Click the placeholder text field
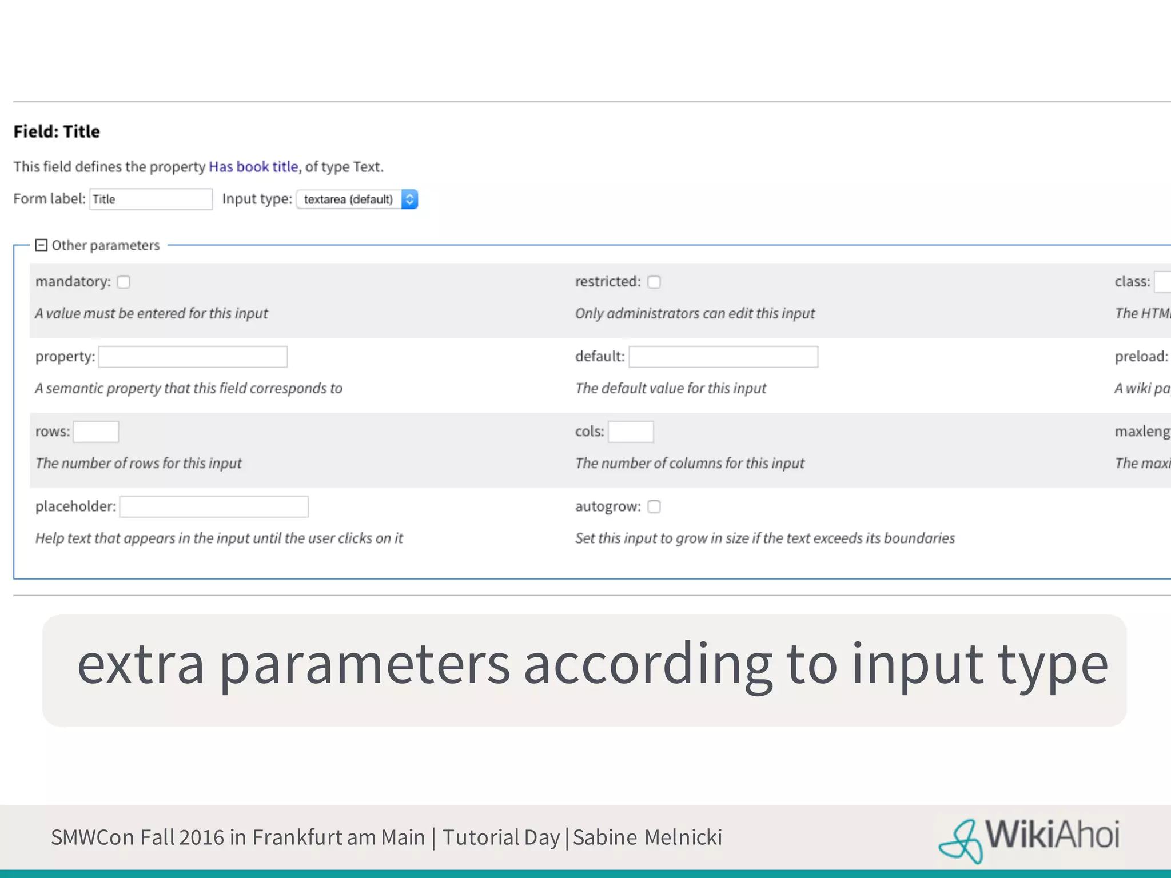 click(214, 506)
